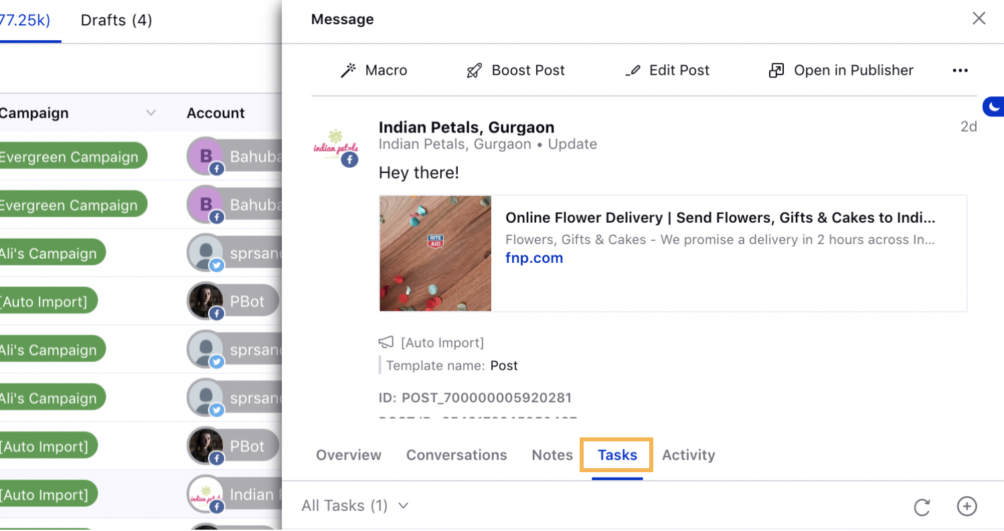Click the Template name: Post text
The image size is (1004, 531).
point(452,366)
